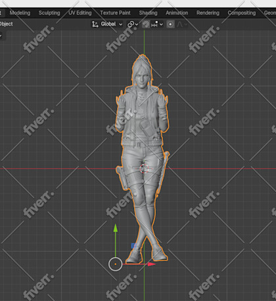Open the Object menu in viewport header

click(6, 24)
